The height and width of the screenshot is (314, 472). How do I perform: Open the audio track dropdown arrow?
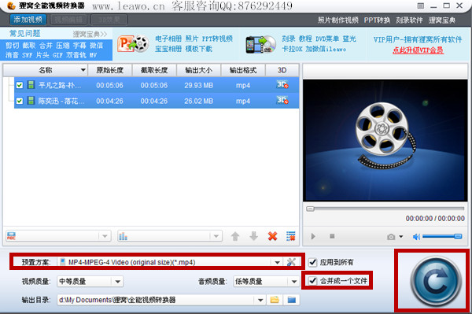[216, 236]
